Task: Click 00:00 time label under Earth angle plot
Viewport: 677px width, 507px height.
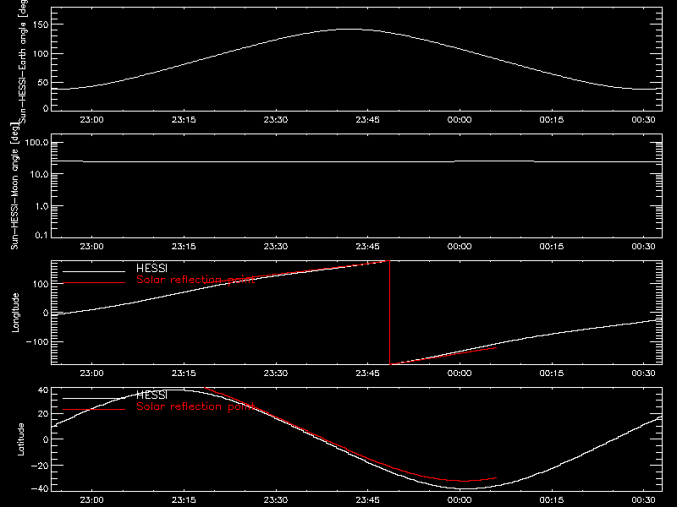Action: pos(460,120)
